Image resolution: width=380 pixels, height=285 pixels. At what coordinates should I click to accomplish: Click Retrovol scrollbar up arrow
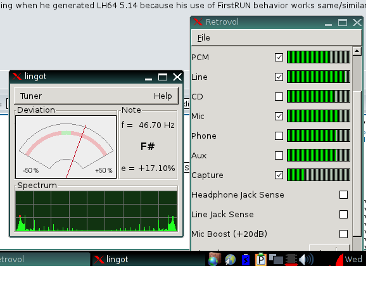[x=357, y=51]
